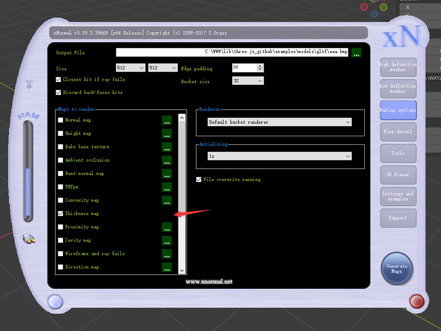441x331 pixels.
Task: Open the width Size dropdown
Action: pos(130,68)
